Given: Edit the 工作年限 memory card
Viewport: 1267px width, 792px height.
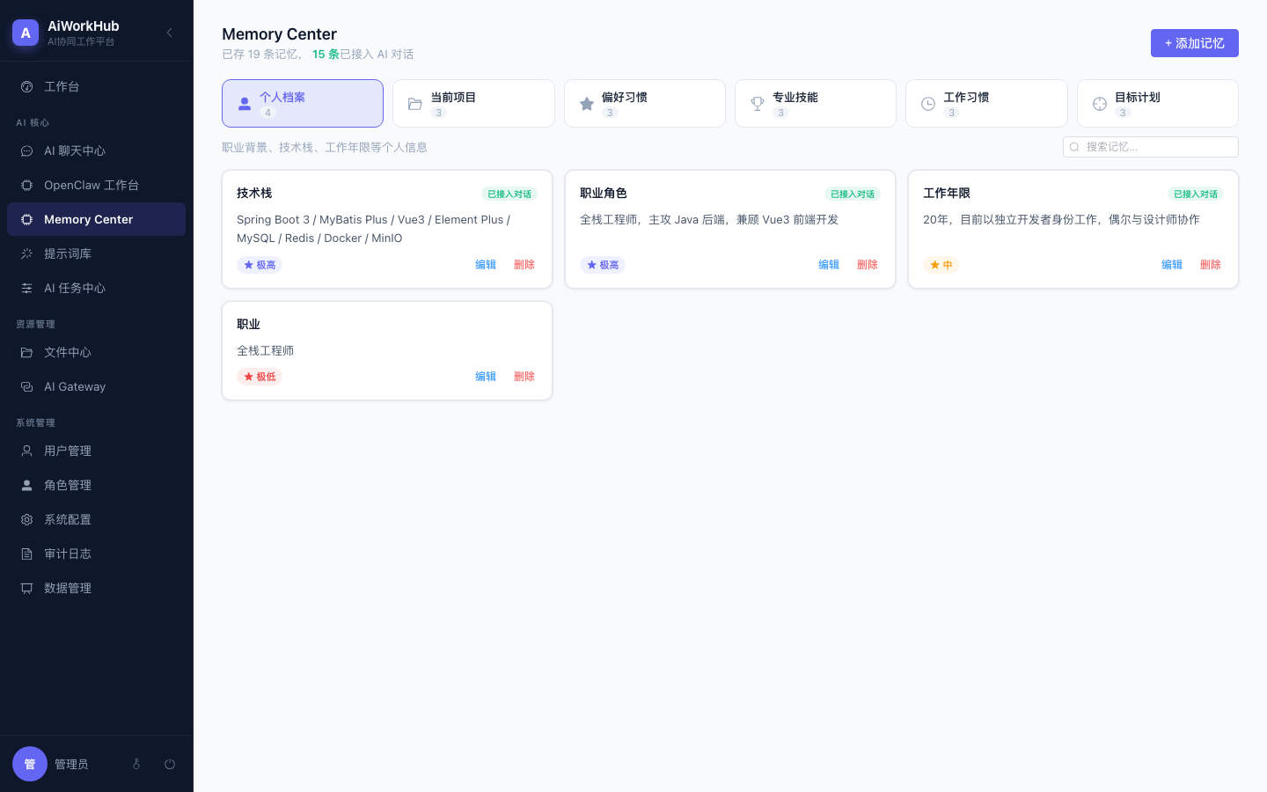Looking at the screenshot, I should [1172, 265].
